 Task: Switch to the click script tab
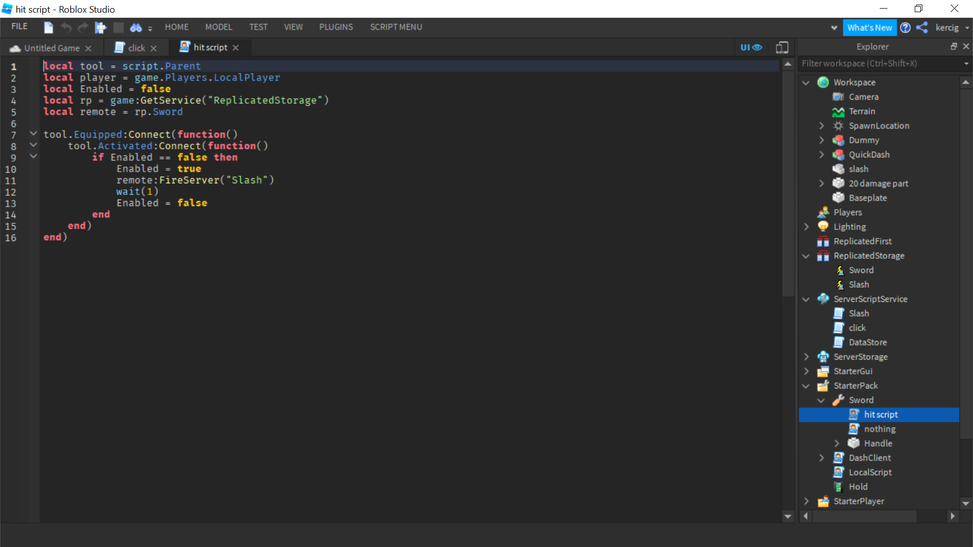tap(136, 48)
